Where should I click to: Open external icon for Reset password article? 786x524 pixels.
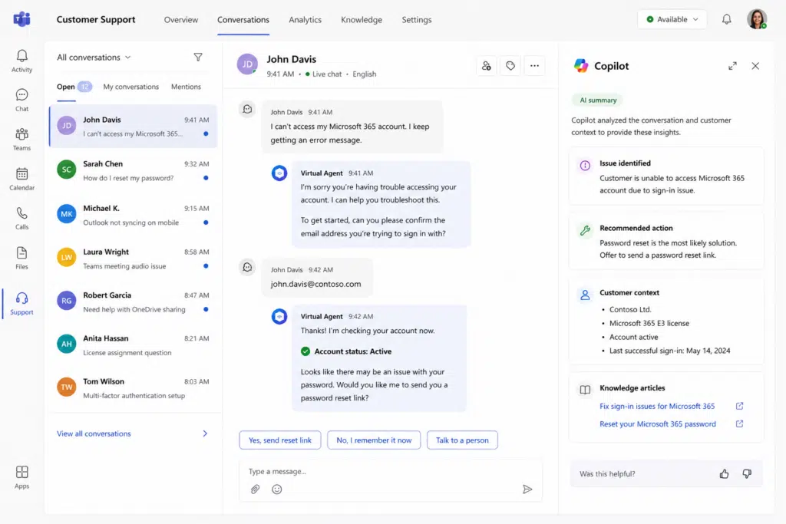tap(739, 423)
